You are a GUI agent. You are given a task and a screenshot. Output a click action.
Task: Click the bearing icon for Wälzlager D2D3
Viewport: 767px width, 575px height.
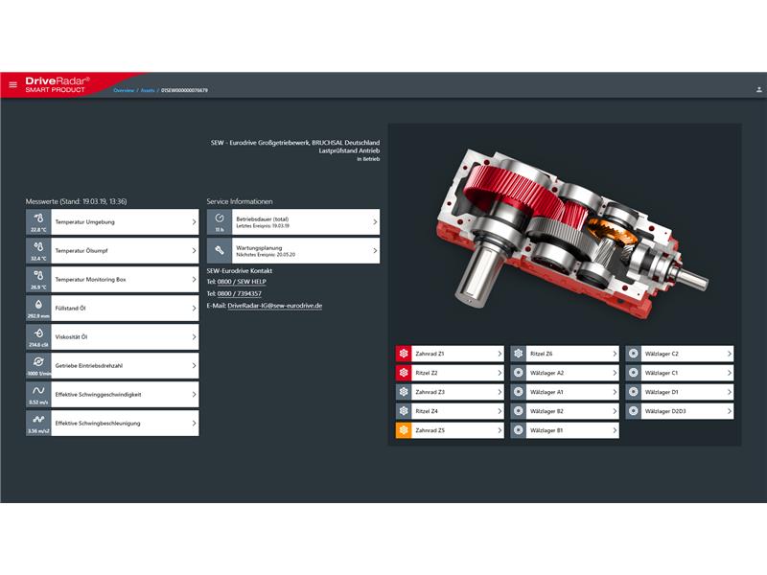tap(634, 411)
